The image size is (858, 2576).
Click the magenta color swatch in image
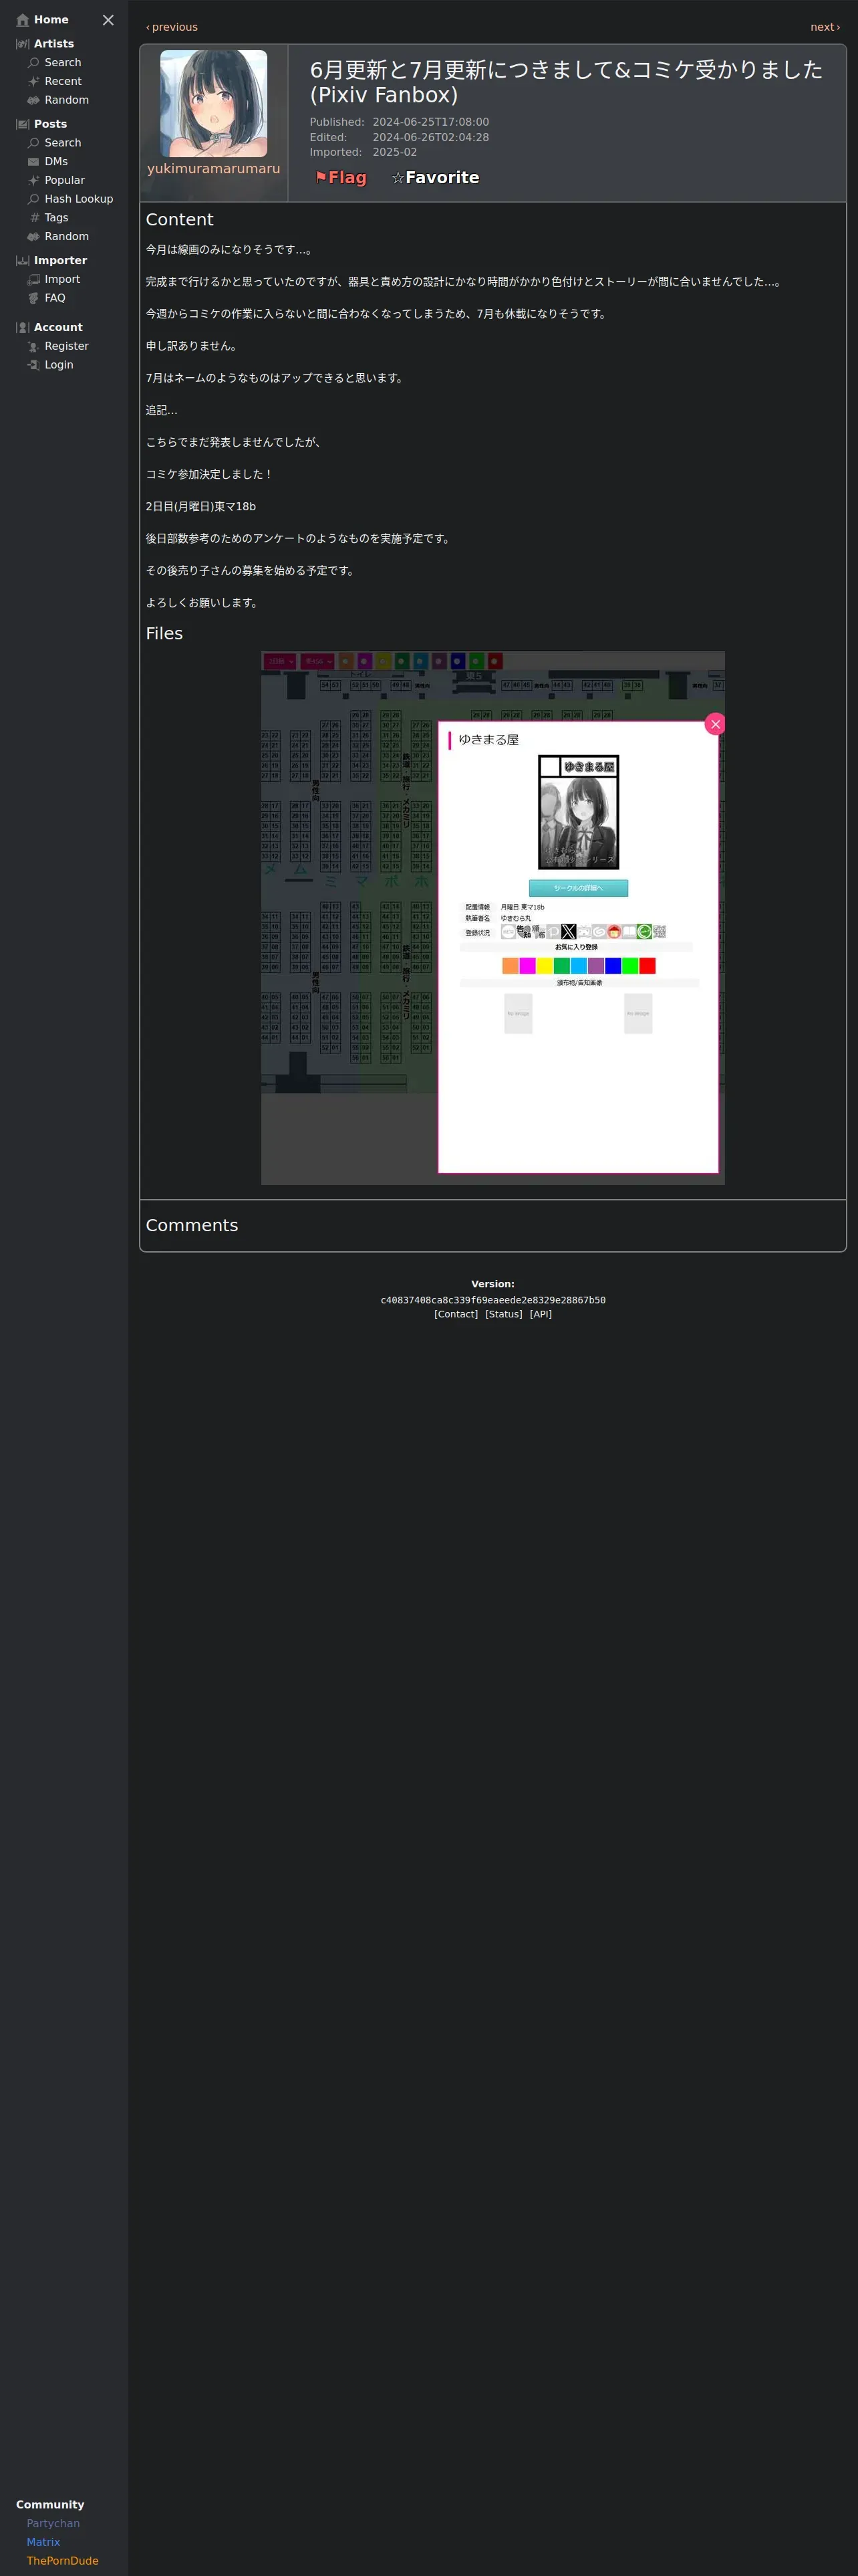tap(527, 966)
